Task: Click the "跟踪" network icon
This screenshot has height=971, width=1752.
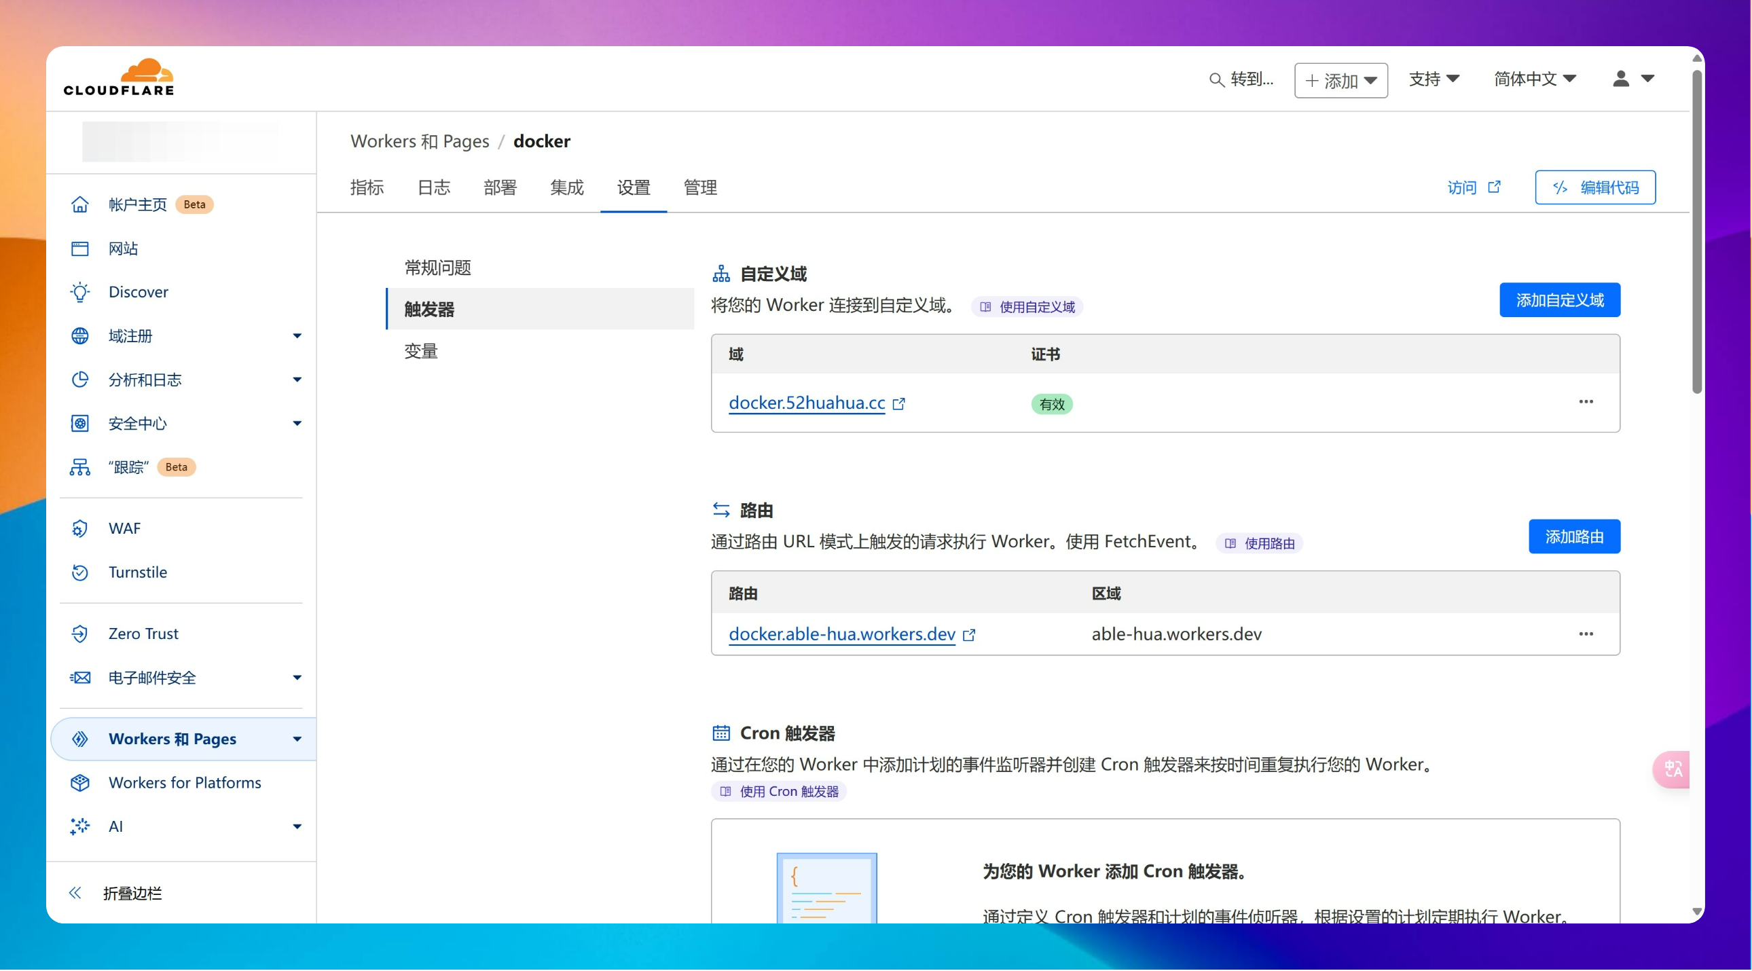Action: (x=79, y=467)
